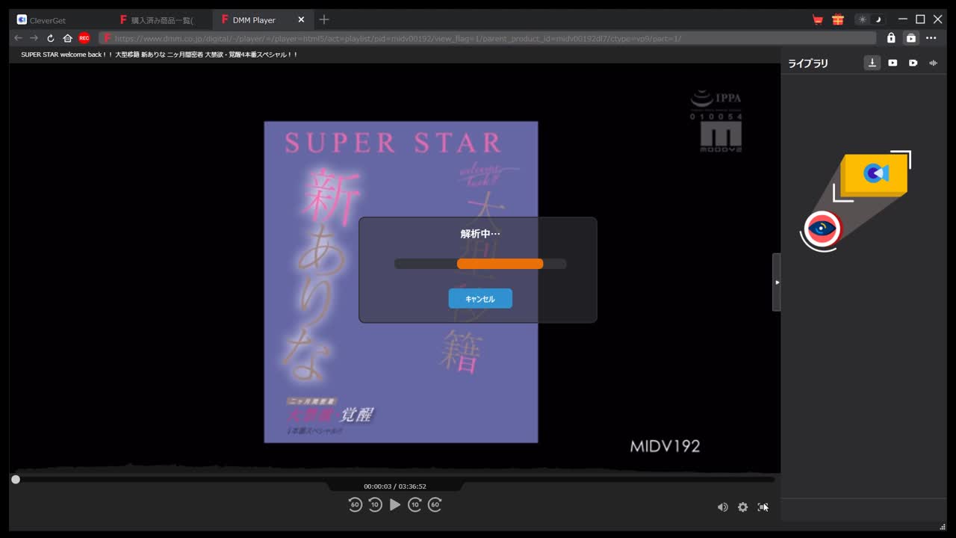Toggle light/dark theme switch

(870, 19)
